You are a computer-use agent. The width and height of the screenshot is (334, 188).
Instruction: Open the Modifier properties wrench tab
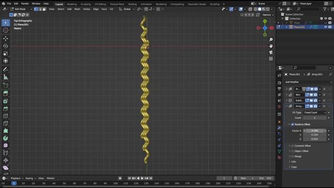[279, 128]
